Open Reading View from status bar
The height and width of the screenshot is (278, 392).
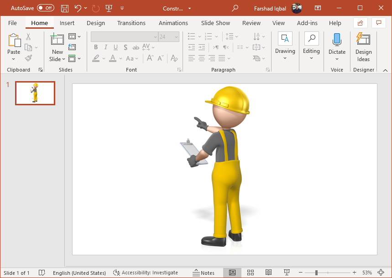pos(268,273)
